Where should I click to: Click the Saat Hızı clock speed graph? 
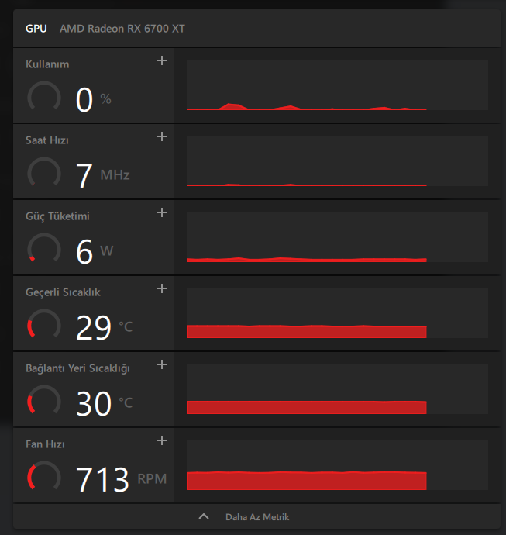pos(337,161)
